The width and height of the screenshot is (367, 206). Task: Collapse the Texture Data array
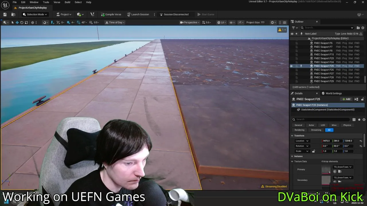[x=292, y=161]
